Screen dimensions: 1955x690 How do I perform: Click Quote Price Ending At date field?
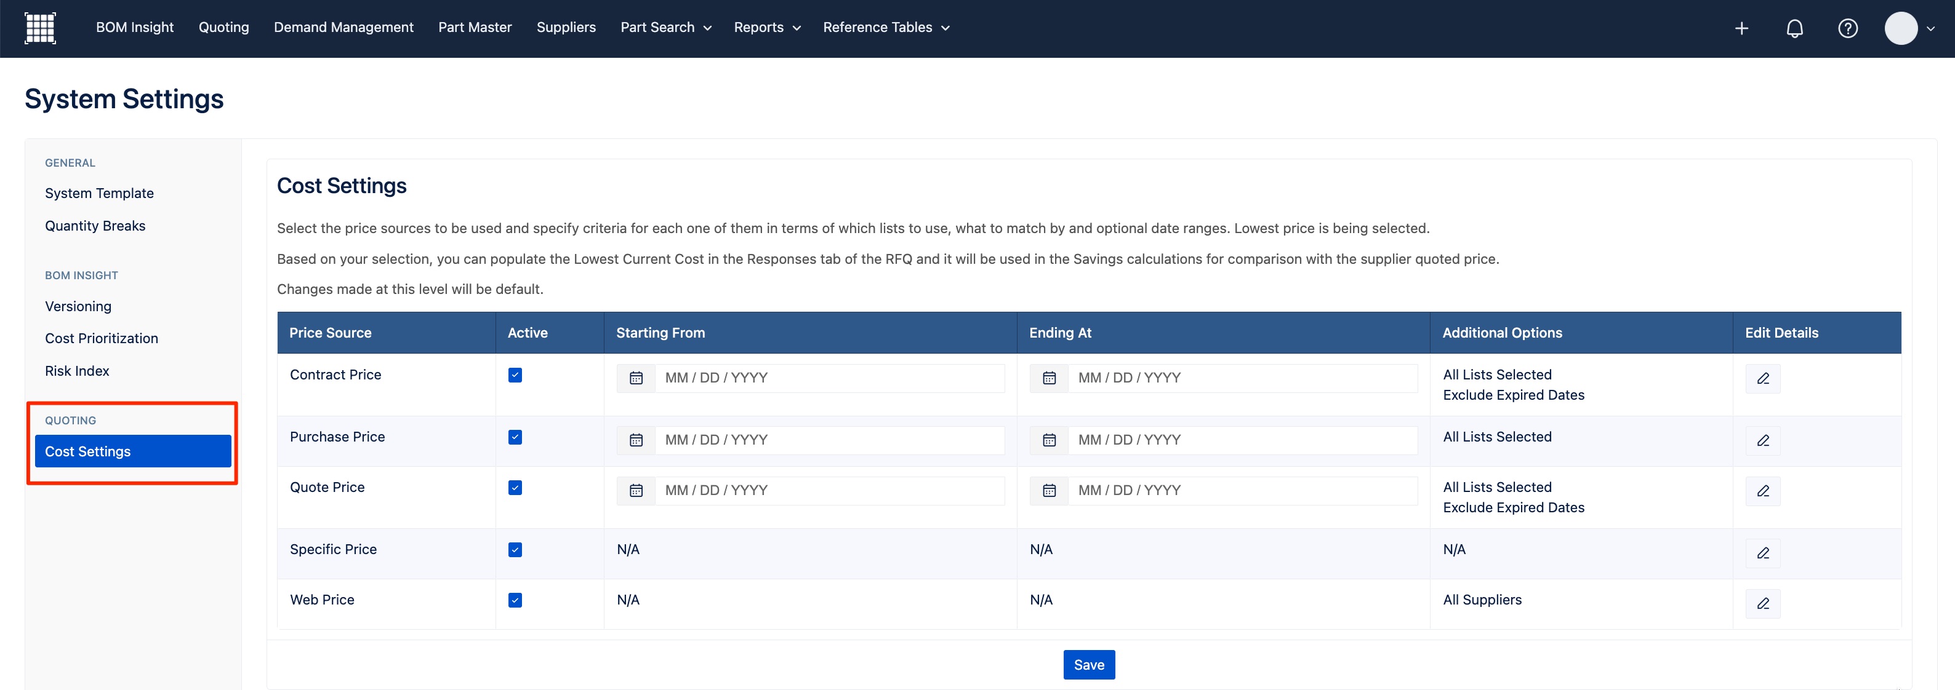click(x=1242, y=491)
